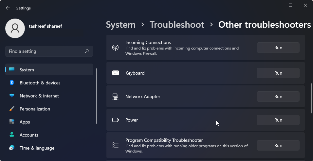
Task: Go to Accounts settings
Action: click(29, 135)
